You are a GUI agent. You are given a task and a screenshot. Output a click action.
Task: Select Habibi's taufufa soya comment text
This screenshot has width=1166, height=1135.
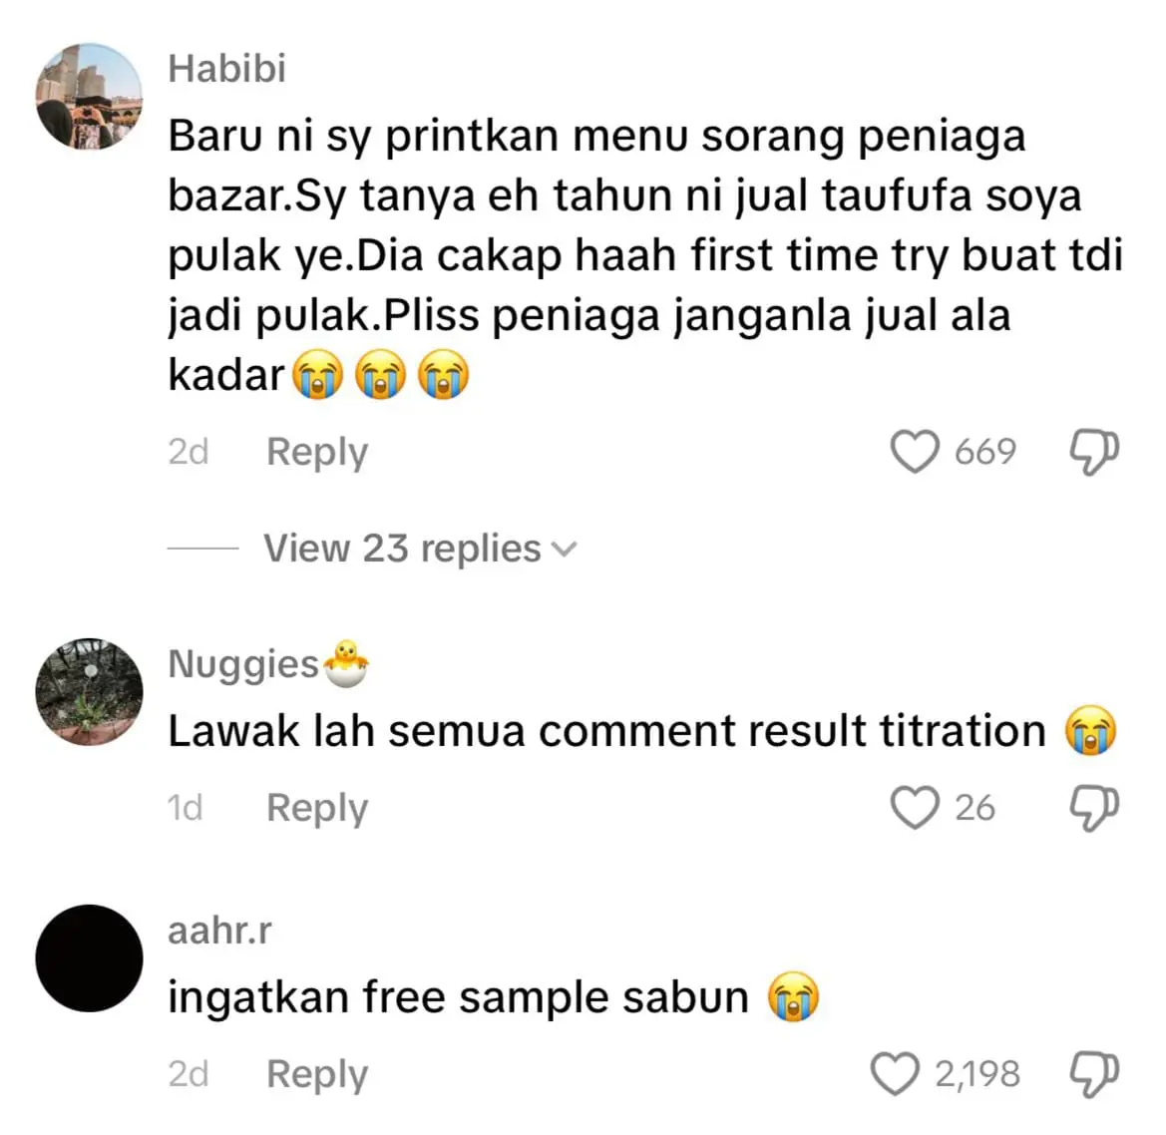click(645, 255)
